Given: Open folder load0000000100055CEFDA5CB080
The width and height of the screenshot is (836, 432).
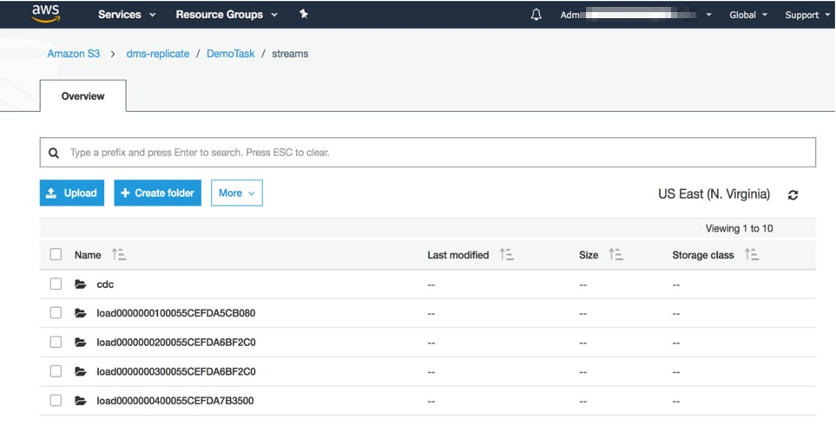Looking at the screenshot, I should coord(176,313).
